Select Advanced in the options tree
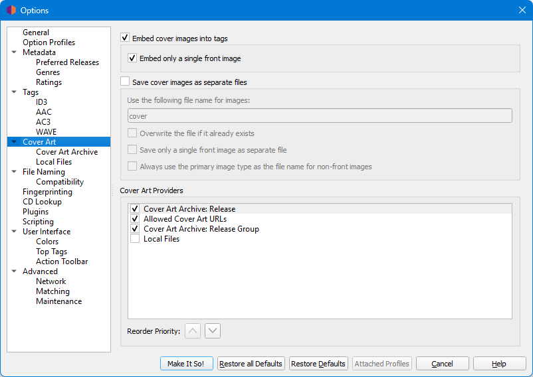The height and width of the screenshot is (377, 533). (40, 271)
